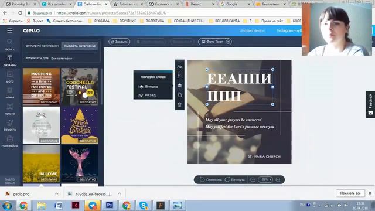Select the In Love yellow field template
This screenshot has width=375, height=211.
pyautogui.click(x=41, y=164)
